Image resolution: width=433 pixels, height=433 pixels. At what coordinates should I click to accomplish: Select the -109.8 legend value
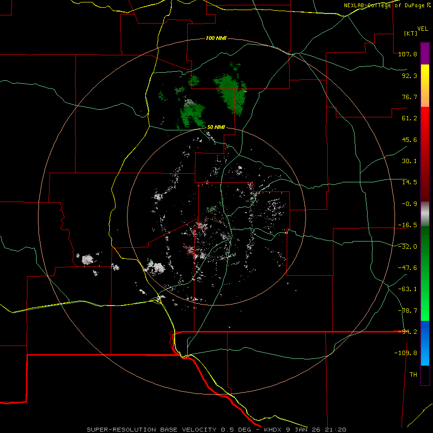[x=406, y=353]
